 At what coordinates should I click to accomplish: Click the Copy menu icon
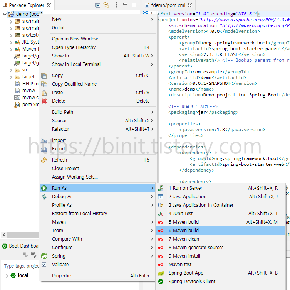[x=44, y=76]
